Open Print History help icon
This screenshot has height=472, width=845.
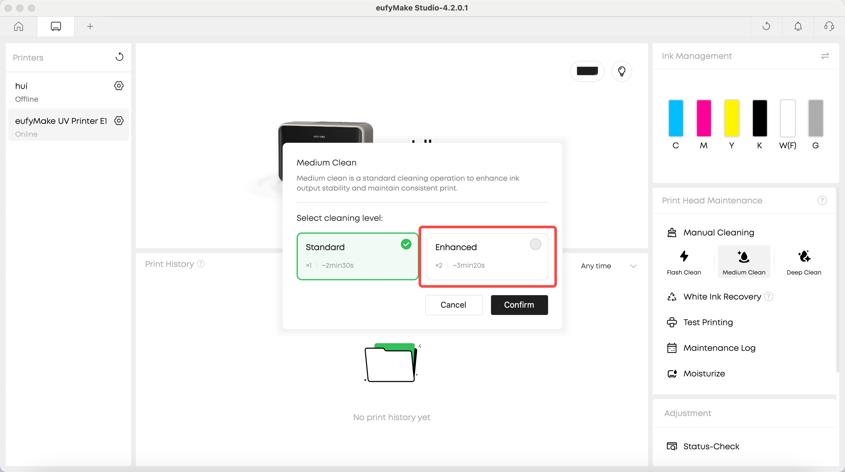[201, 264]
